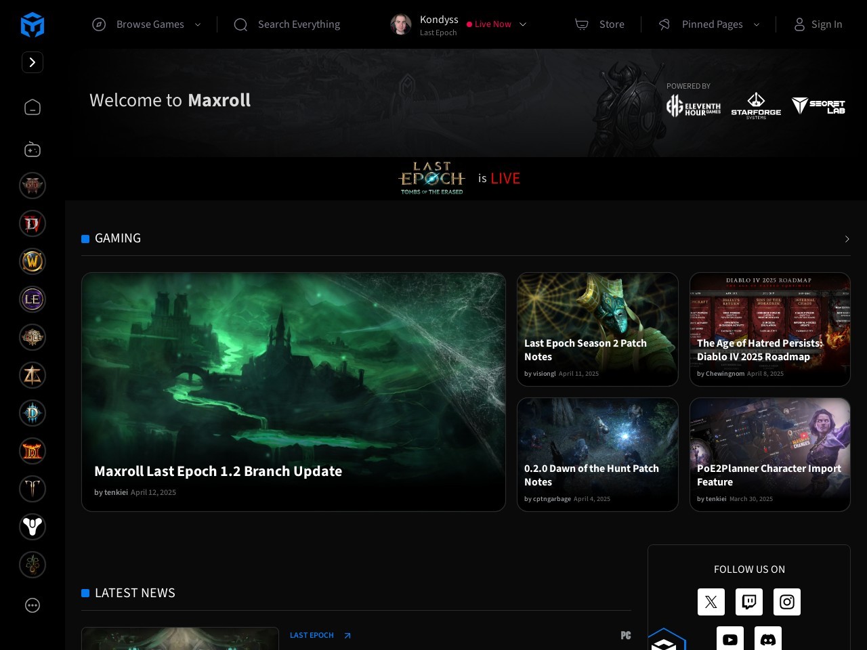Open Maxroll Twitch channel
Screen dimensions: 867x650
coord(749,602)
